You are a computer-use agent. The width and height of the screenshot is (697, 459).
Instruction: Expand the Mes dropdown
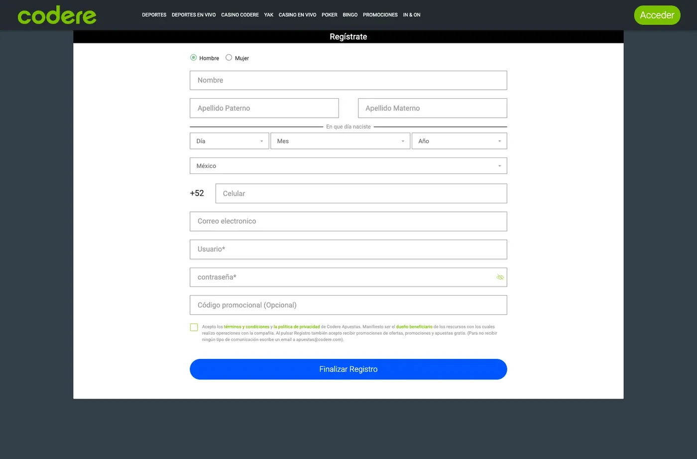341,141
